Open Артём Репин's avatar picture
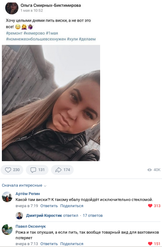The image size is (162, 247). pos(7,197)
